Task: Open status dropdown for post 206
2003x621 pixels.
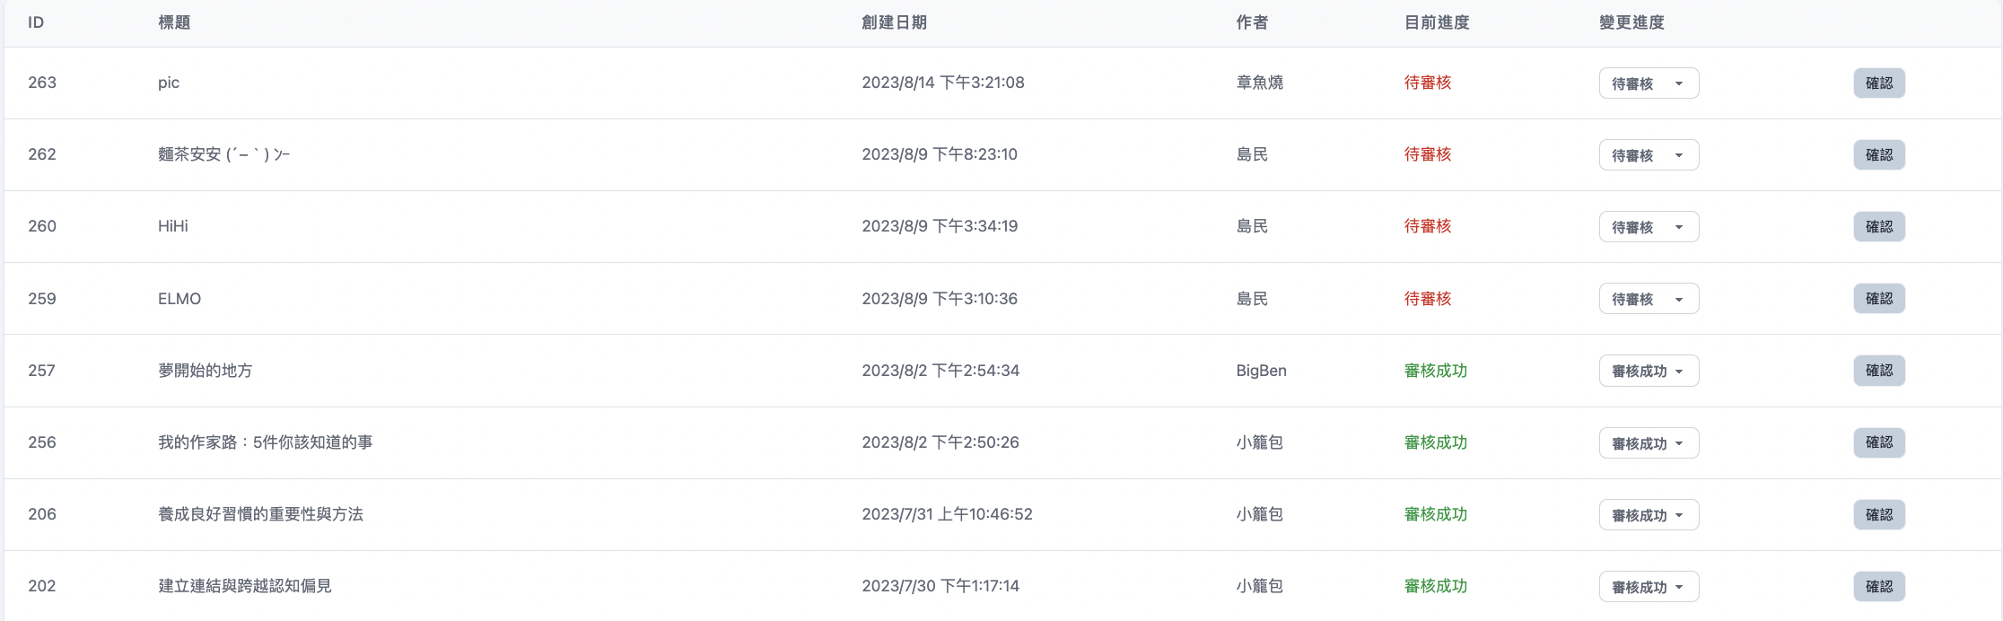Action: click(1649, 515)
